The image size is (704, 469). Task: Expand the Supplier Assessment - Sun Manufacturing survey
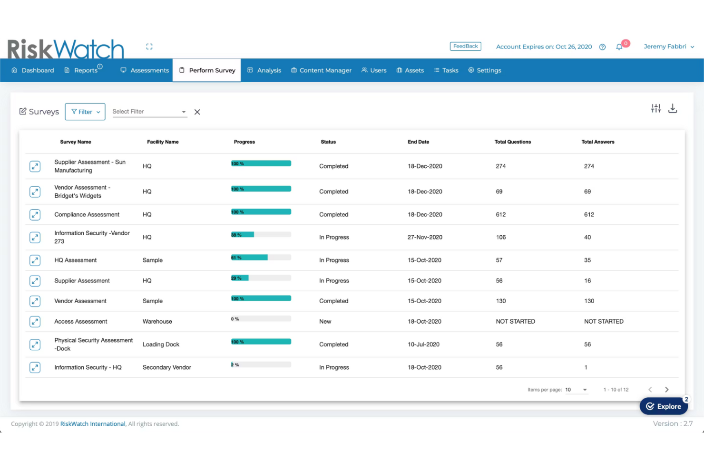(x=35, y=166)
